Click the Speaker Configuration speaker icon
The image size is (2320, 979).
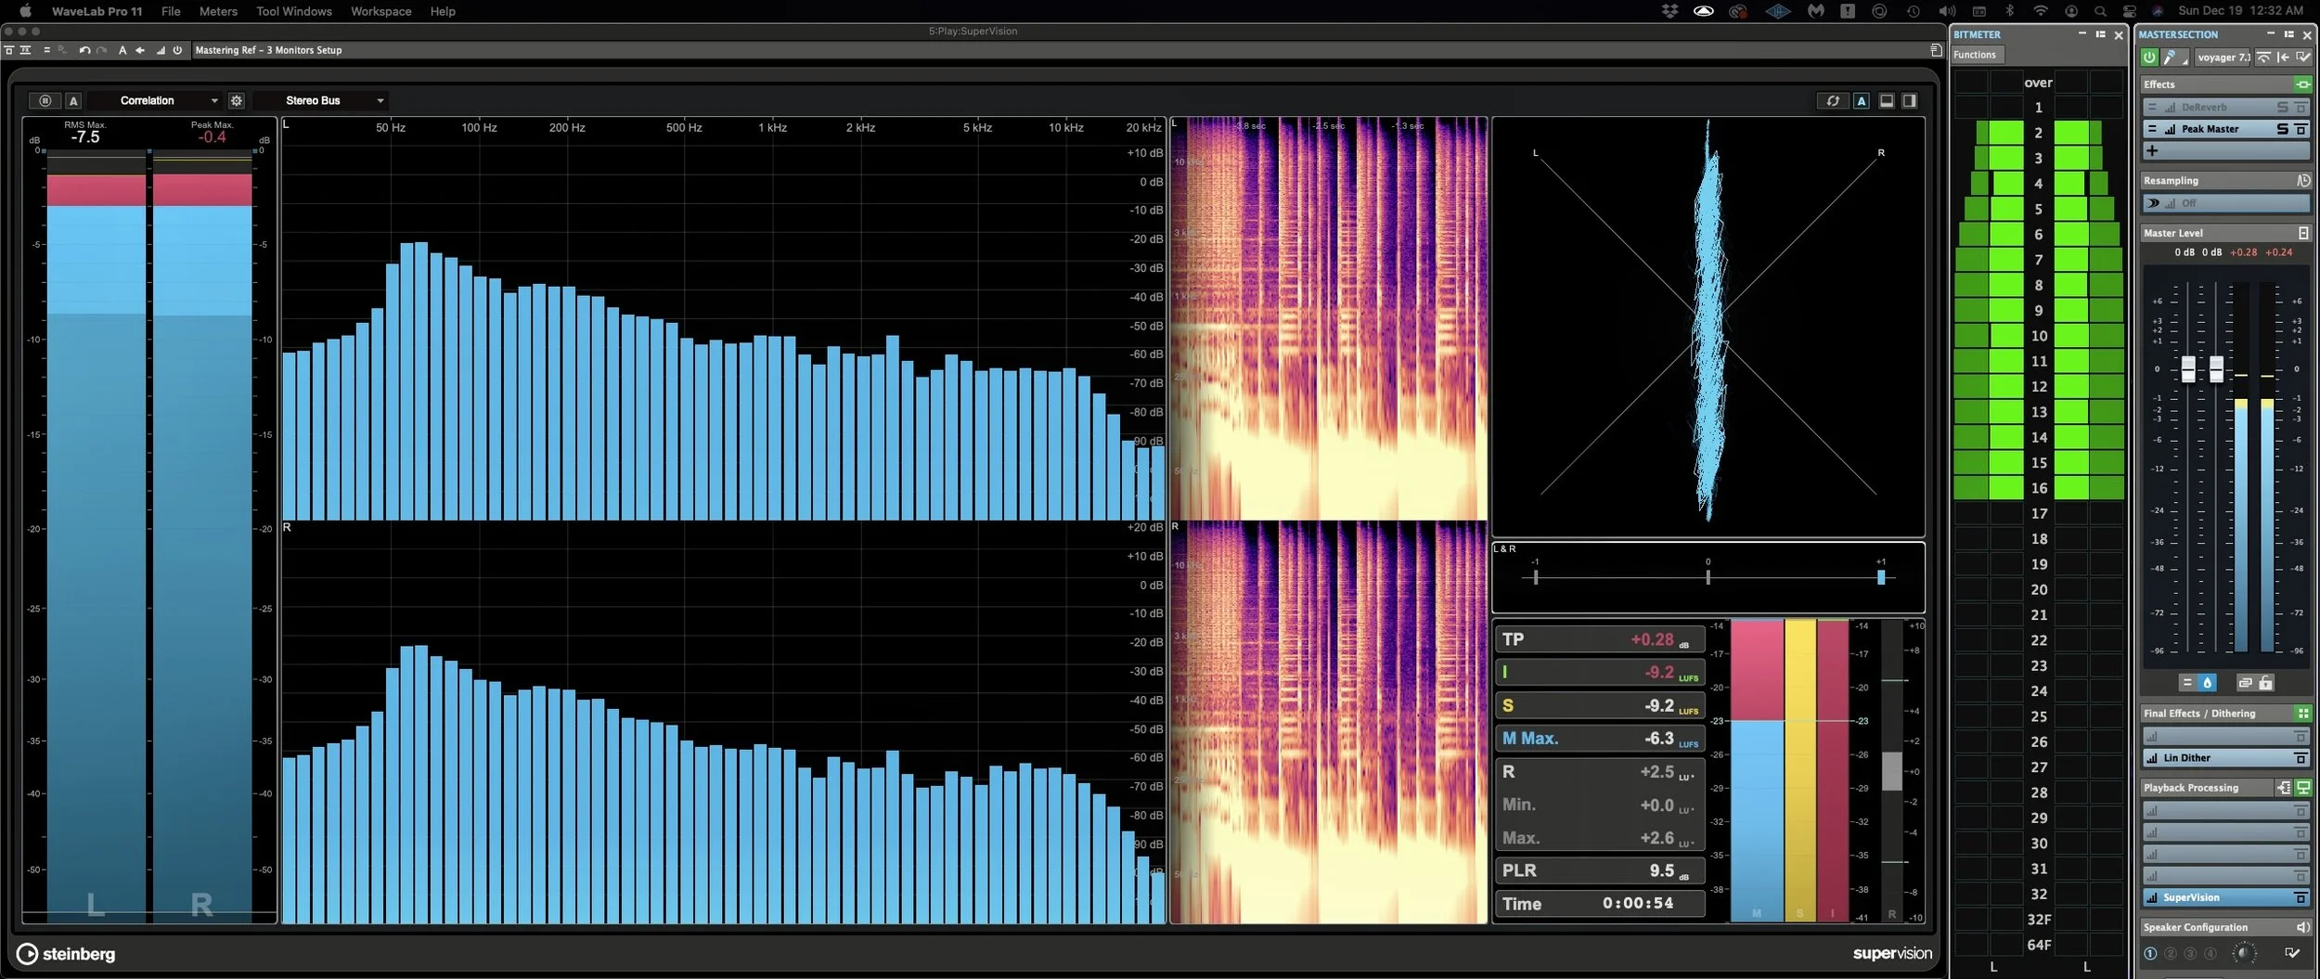coord(2302,927)
